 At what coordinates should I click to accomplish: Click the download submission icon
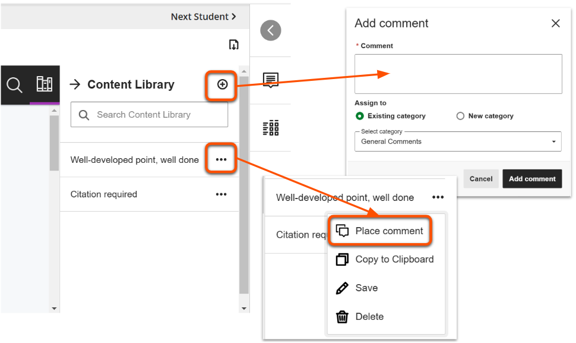click(233, 45)
